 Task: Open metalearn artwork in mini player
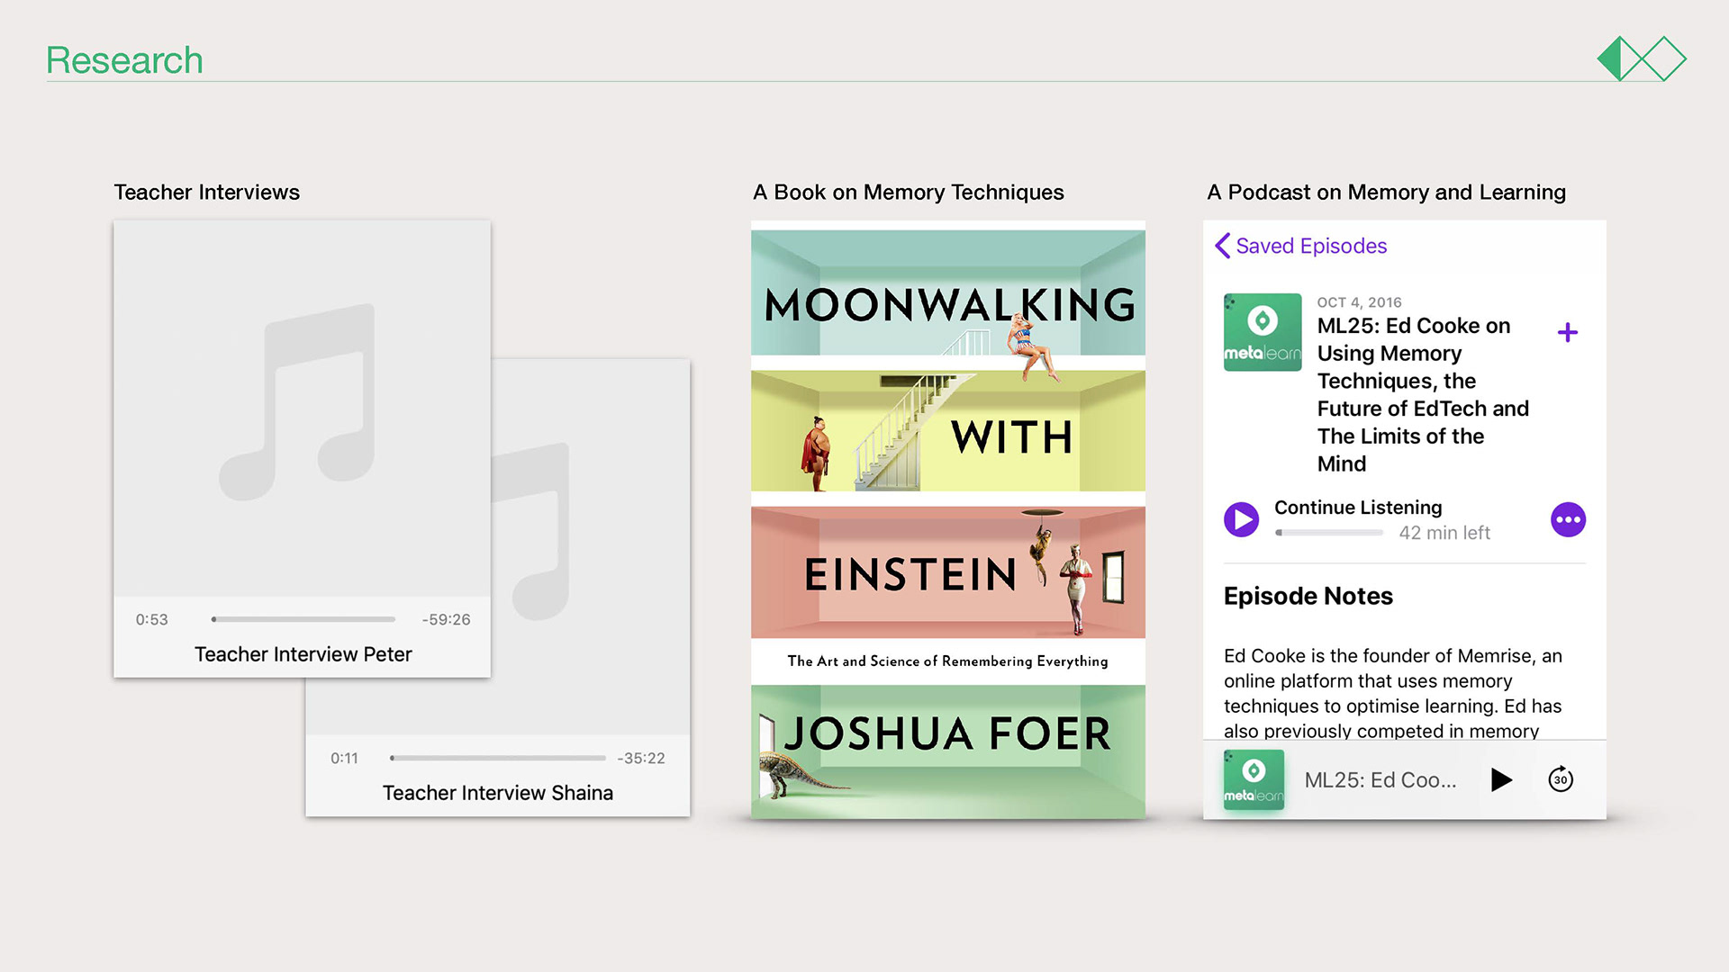1254,779
